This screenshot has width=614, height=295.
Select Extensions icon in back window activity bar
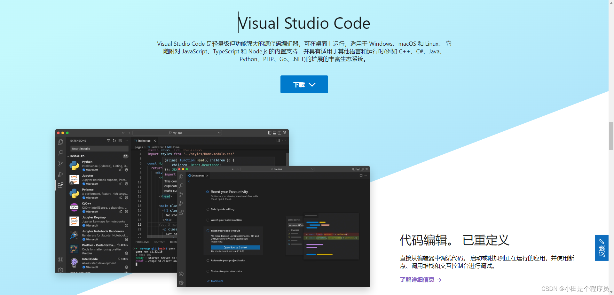[x=60, y=185]
